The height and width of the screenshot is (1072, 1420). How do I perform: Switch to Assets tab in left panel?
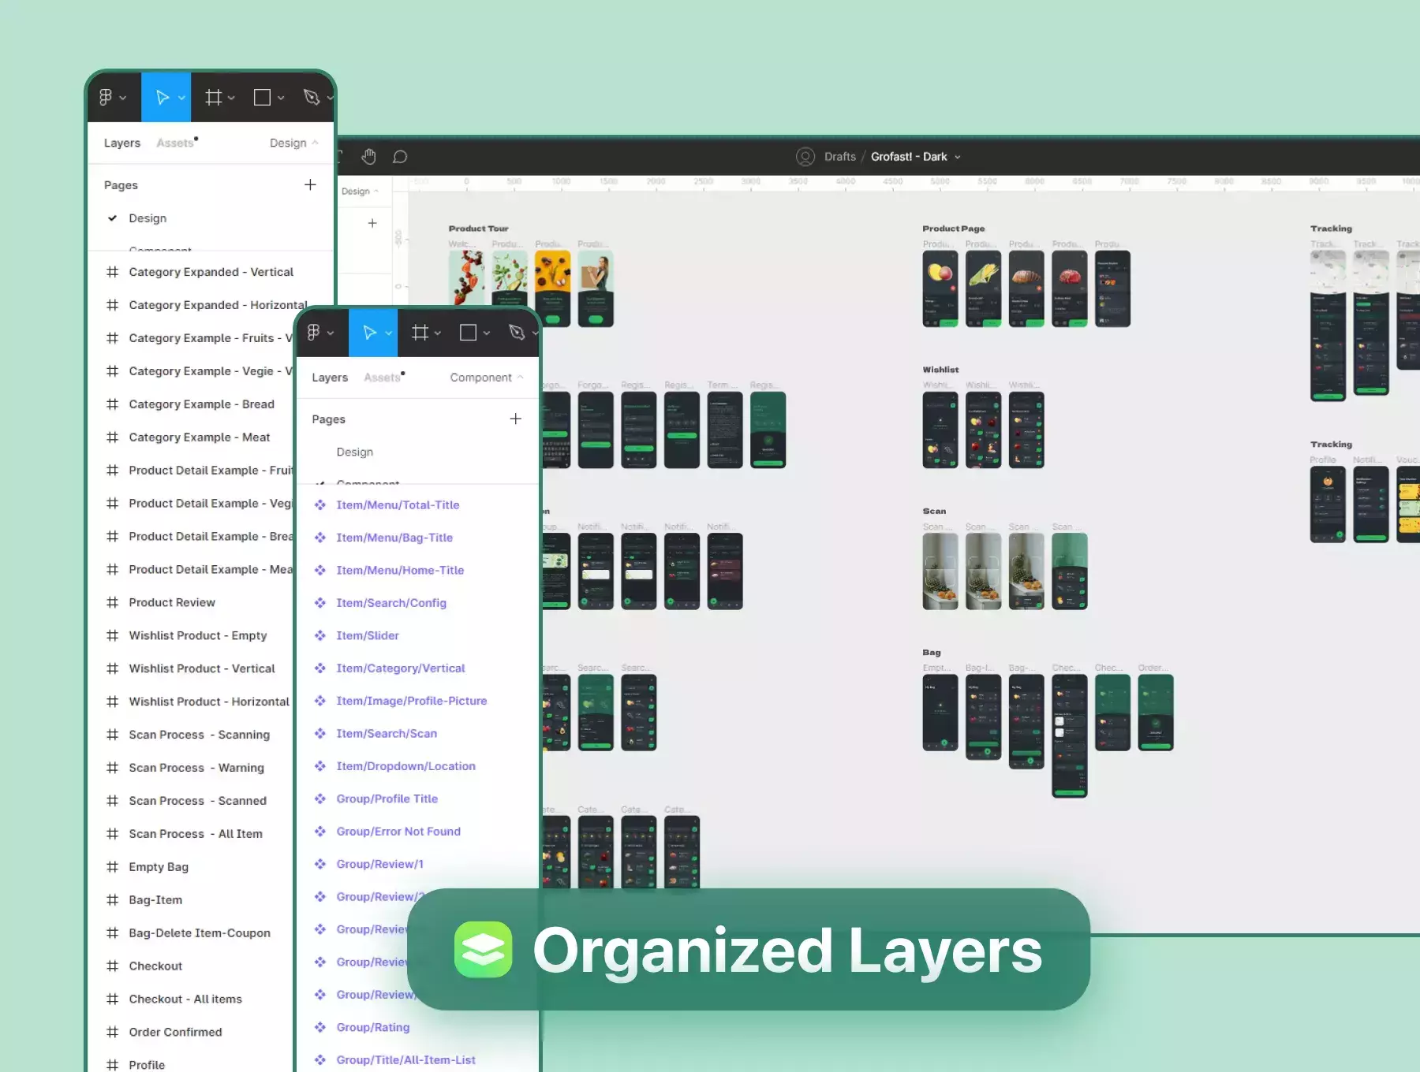175,143
